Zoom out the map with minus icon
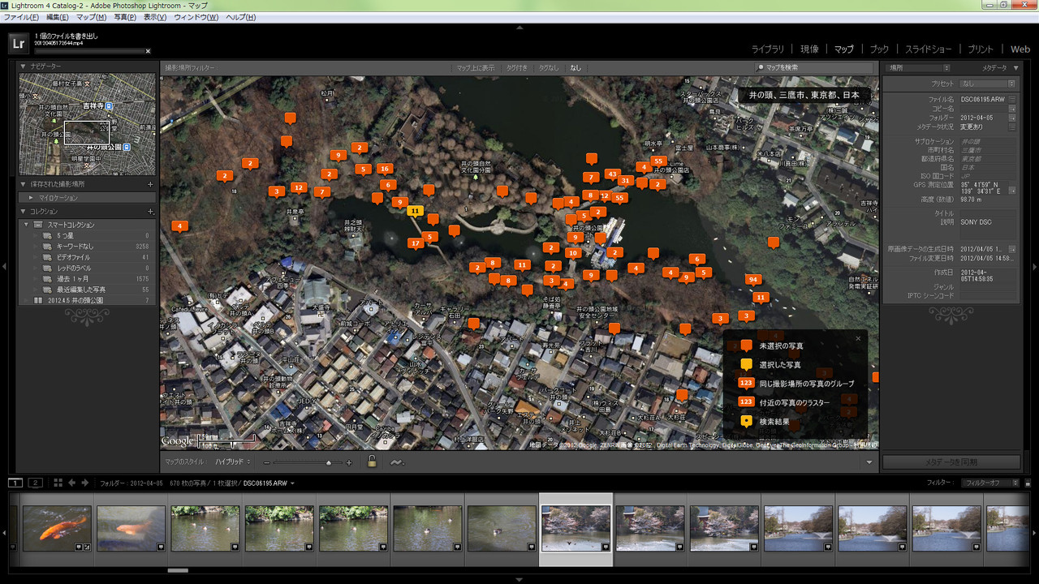The height and width of the screenshot is (584, 1039). coord(267,462)
